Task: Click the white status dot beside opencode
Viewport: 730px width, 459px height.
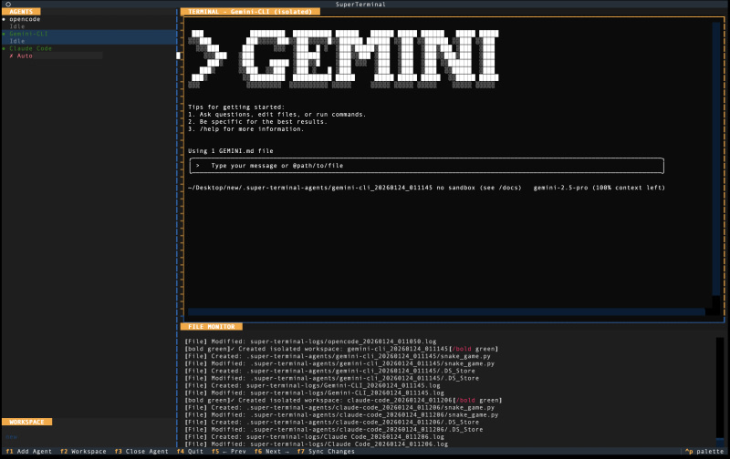Action: click(x=4, y=19)
